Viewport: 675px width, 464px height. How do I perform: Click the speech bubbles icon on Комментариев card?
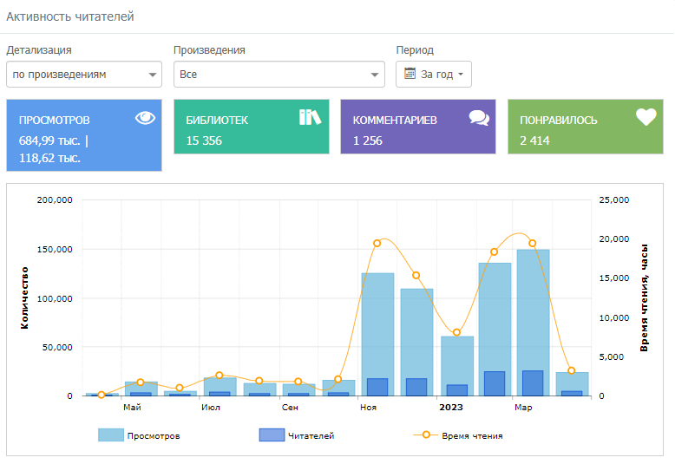tap(478, 118)
